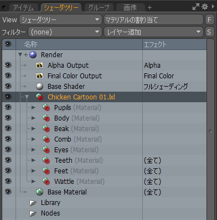Click the Eyes material icon
The image size is (217, 220).
(x=46, y=149)
